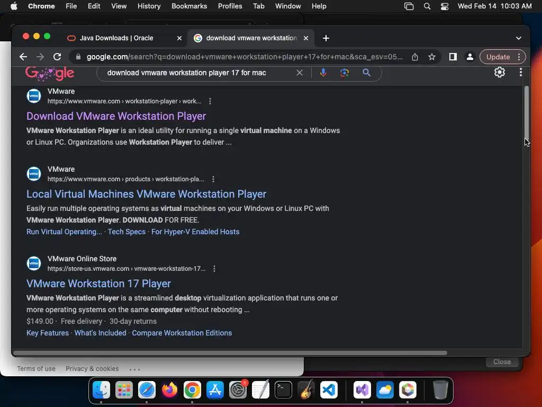The width and height of the screenshot is (542, 407).
Task: Open the share page icon in address bar
Action: point(415,57)
